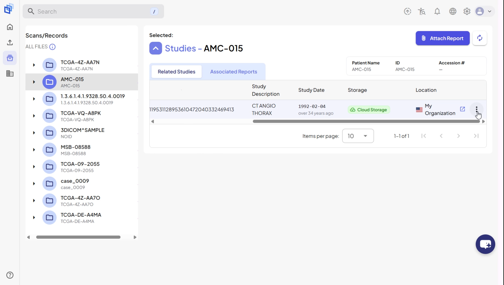Select the 1.3.6.1.4.1.9328.50.4.0019 record name
Image resolution: width=504 pixels, height=285 pixels.
(x=93, y=96)
